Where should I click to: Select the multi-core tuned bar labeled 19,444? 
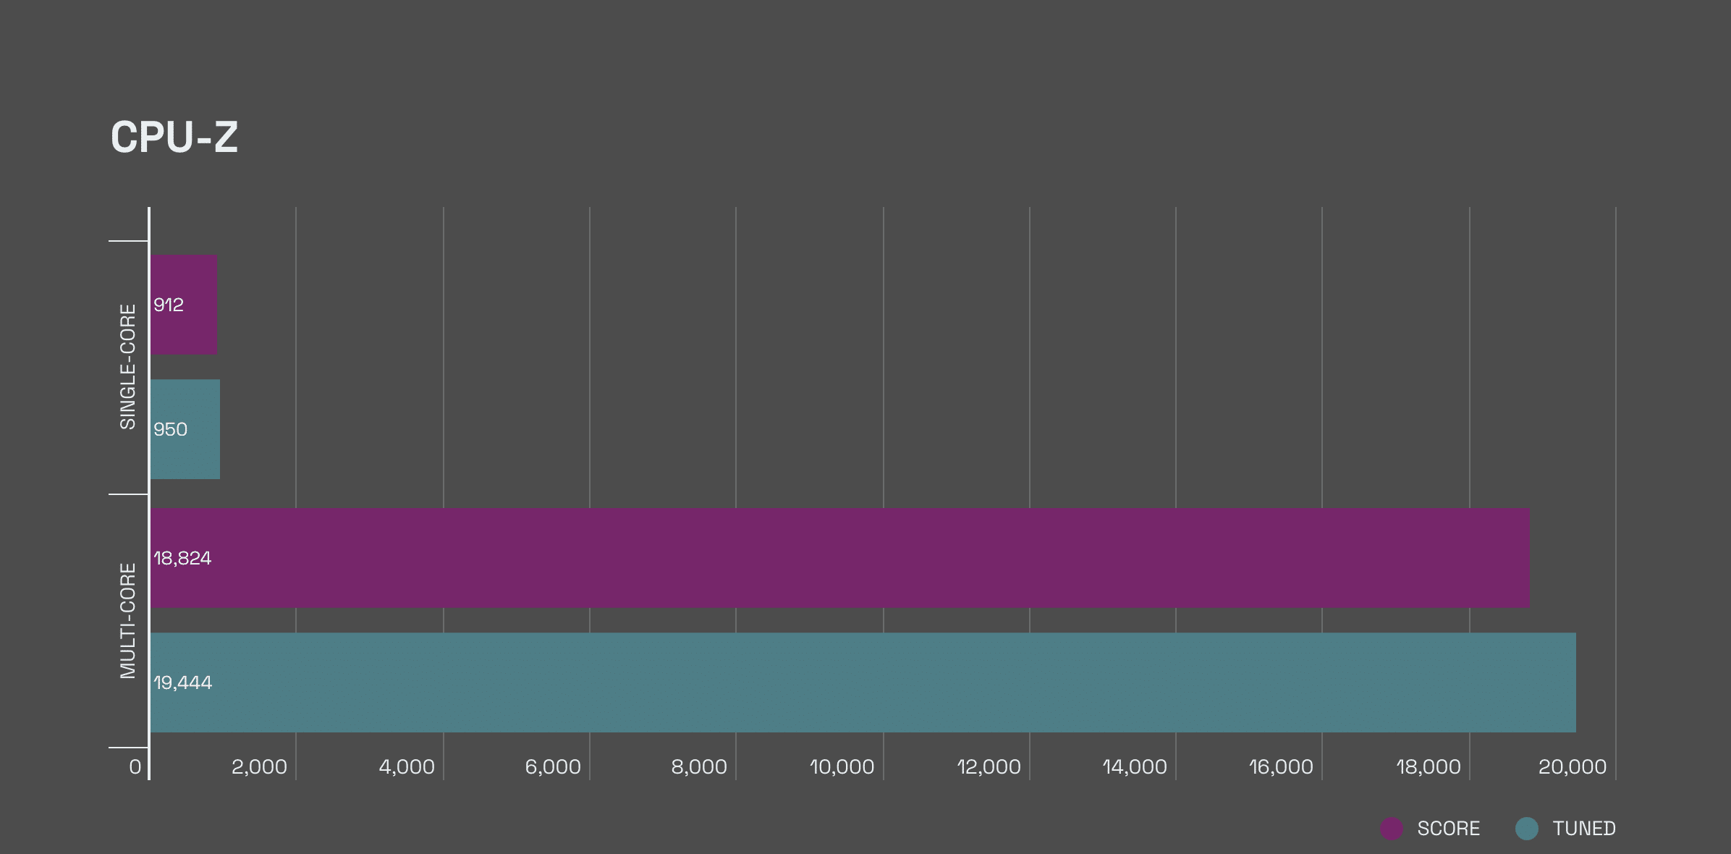click(x=863, y=682)
